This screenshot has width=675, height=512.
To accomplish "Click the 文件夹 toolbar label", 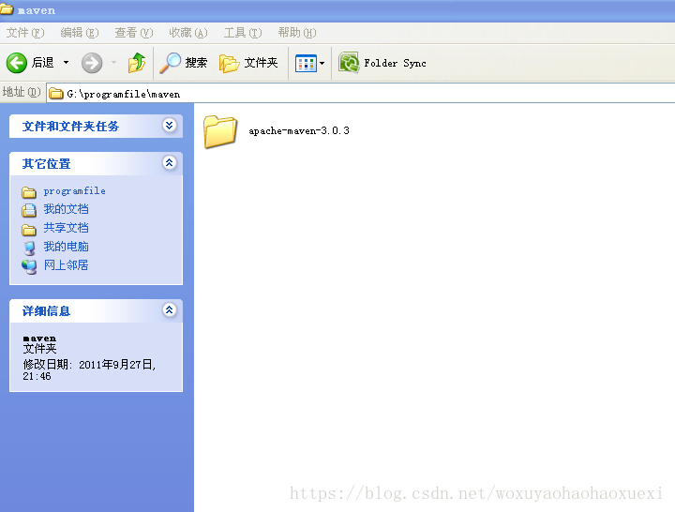I will (x=261, y=63).
